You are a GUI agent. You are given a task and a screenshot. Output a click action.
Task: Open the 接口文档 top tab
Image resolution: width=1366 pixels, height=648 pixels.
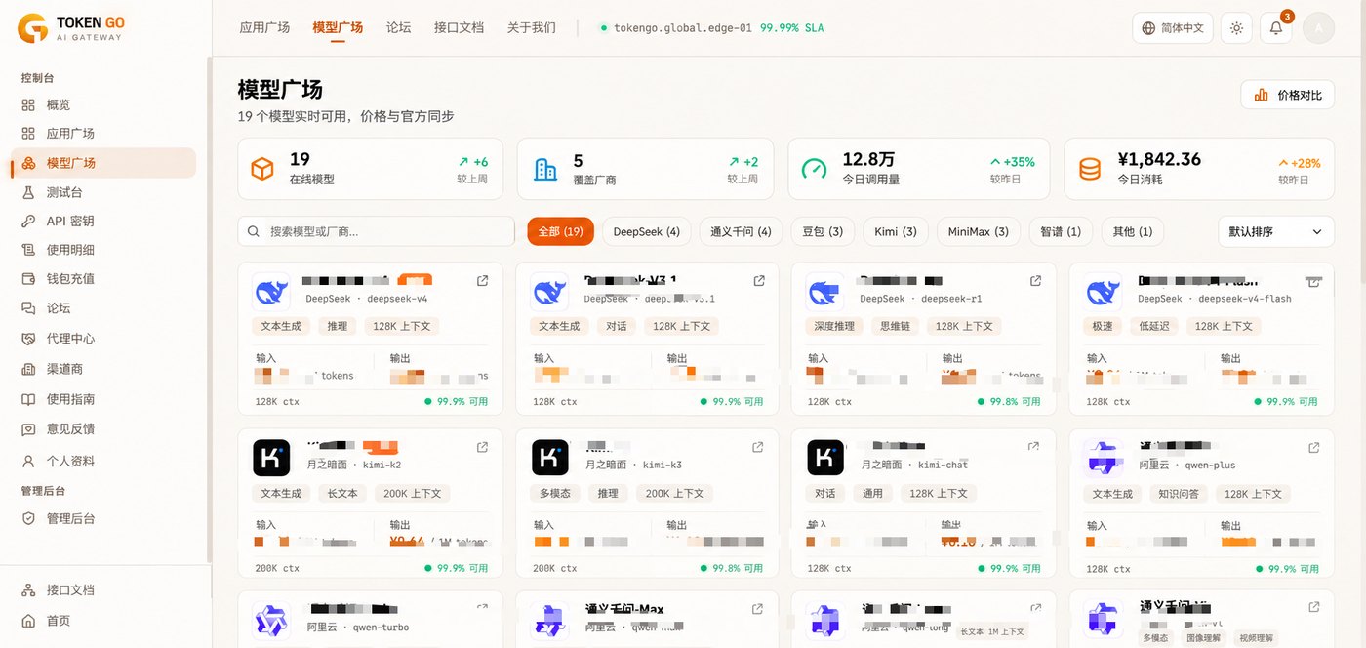(459, 27)
